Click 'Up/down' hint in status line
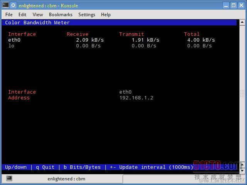 (16, 167)
